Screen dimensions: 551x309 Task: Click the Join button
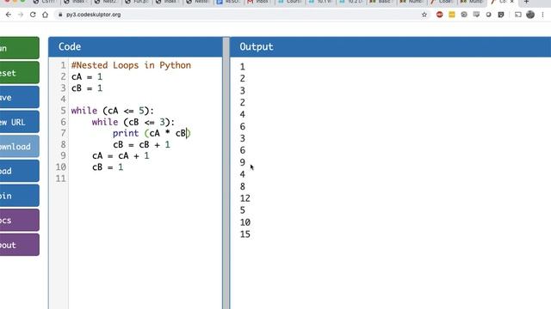tap(19, 196)
